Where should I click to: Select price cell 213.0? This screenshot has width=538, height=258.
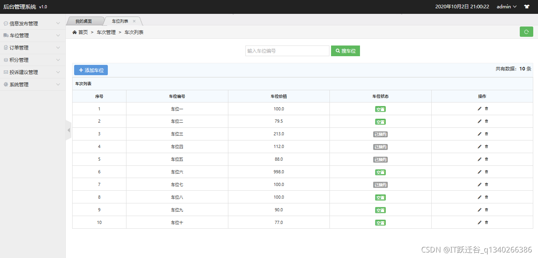279,134
